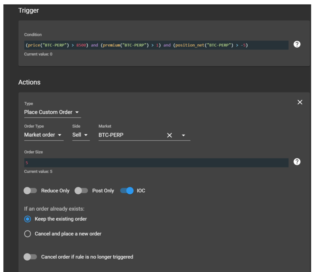
Task: Click the Type label above Place Custom Order
Action: pos(29,104)
